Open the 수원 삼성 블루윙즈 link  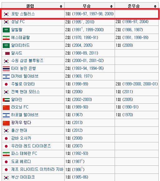[x=27, y=61]
